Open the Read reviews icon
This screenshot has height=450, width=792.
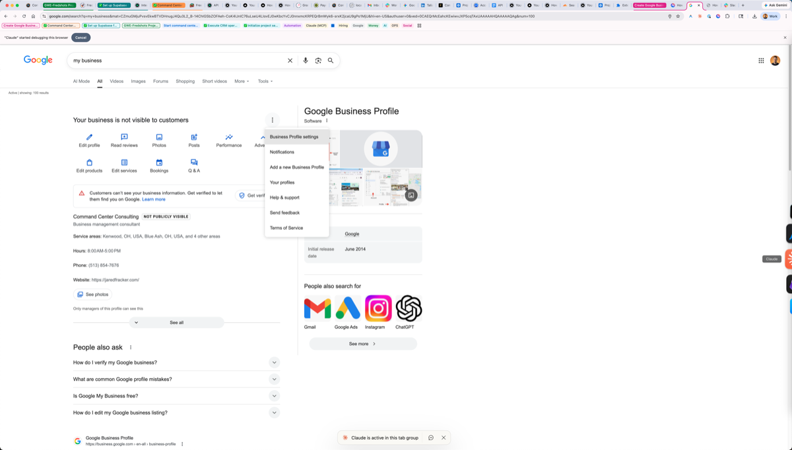click(x=124, y=138)
